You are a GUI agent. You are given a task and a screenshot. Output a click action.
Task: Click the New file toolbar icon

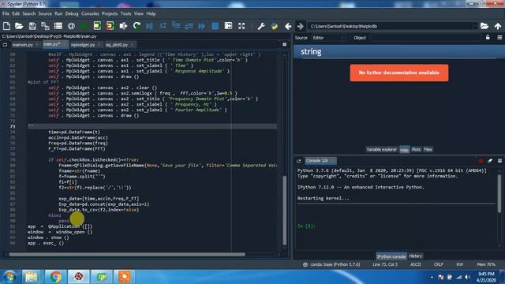pyautogui.click(x=6, y=26)
